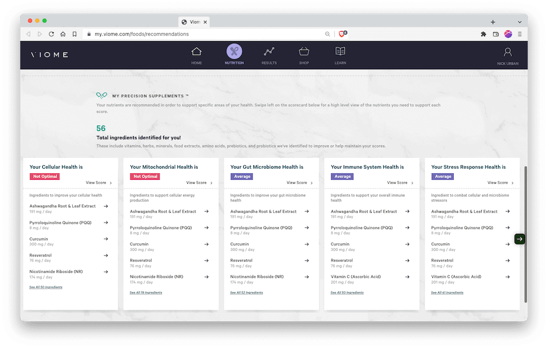This screenshot has width=548, height=348.
Task: Open the Learn book icon
Action: pos(340,53)
